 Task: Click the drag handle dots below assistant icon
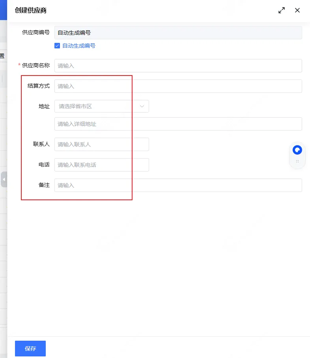[x=297, y=161]
